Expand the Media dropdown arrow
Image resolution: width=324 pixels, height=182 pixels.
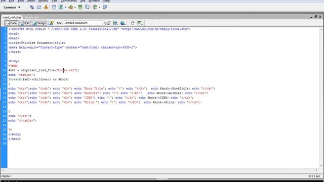(75, 7)
